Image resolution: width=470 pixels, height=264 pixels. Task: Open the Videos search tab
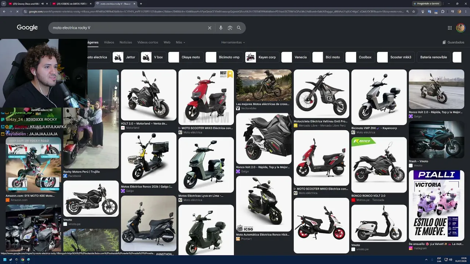(109, 42)
